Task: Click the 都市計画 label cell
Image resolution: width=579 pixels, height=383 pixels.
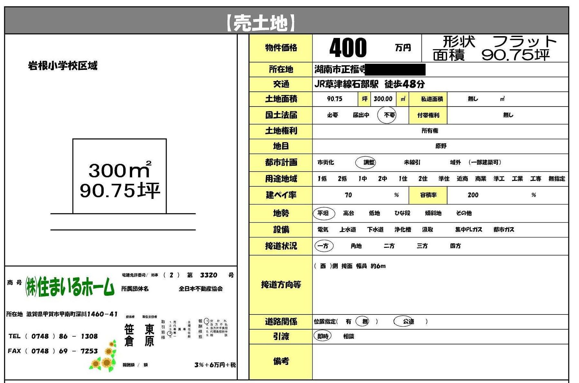Action: point(281,163)
